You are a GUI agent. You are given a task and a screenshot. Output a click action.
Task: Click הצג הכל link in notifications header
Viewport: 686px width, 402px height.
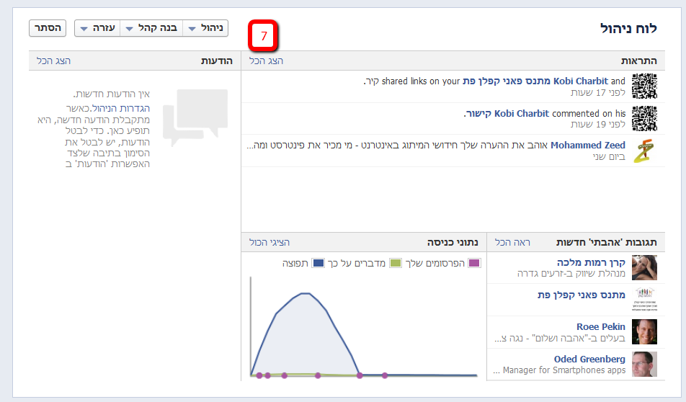[x=266, y=61]
